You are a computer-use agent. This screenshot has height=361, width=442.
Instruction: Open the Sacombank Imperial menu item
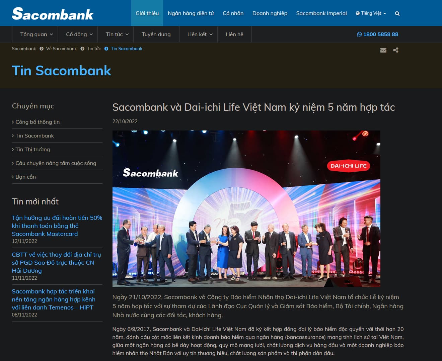coord(321,13)
